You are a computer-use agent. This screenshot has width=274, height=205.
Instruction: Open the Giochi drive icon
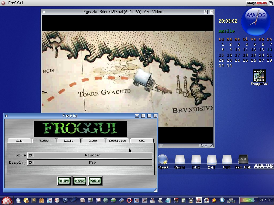pyautogui.click(x=180, y=160)
